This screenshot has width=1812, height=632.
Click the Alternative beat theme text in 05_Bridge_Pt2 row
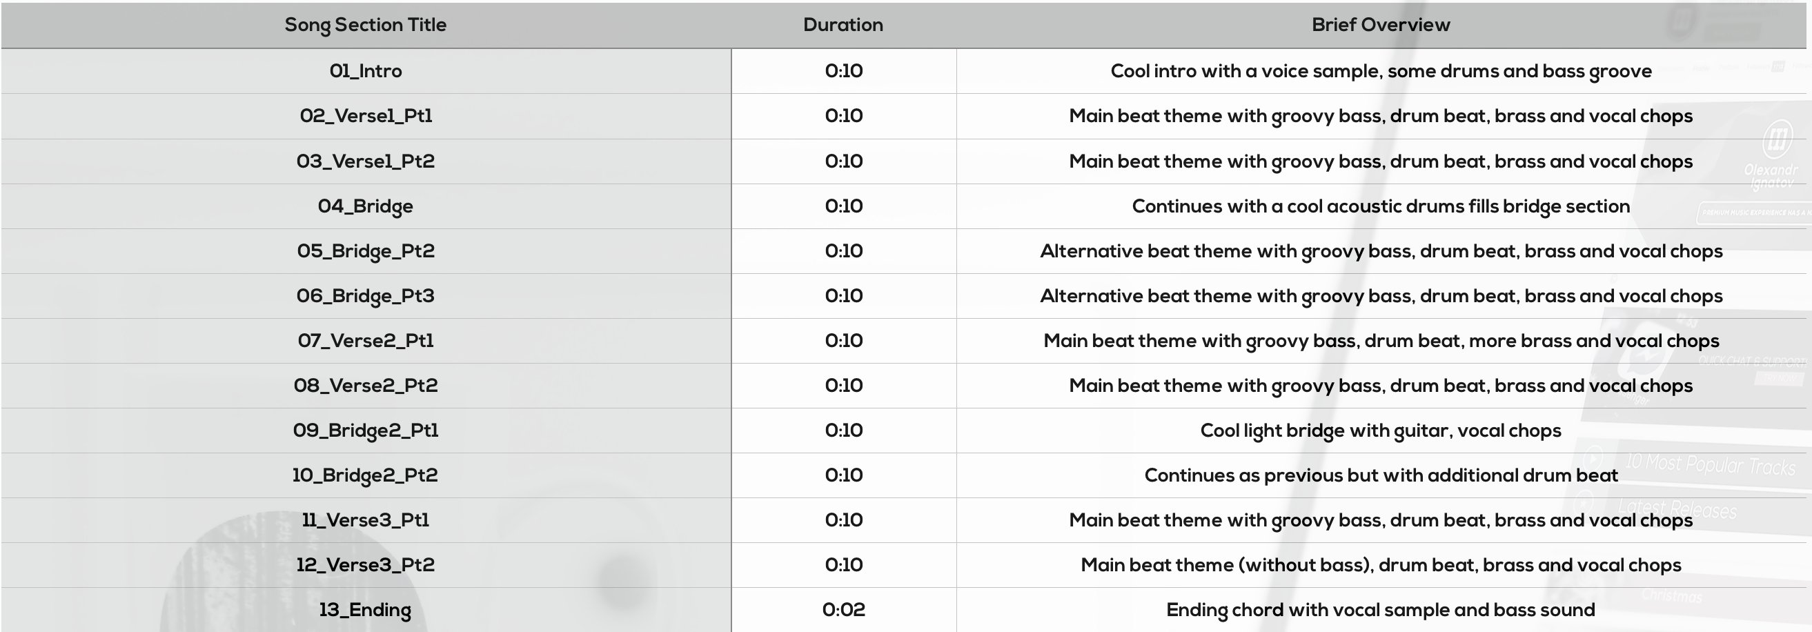1381,251
